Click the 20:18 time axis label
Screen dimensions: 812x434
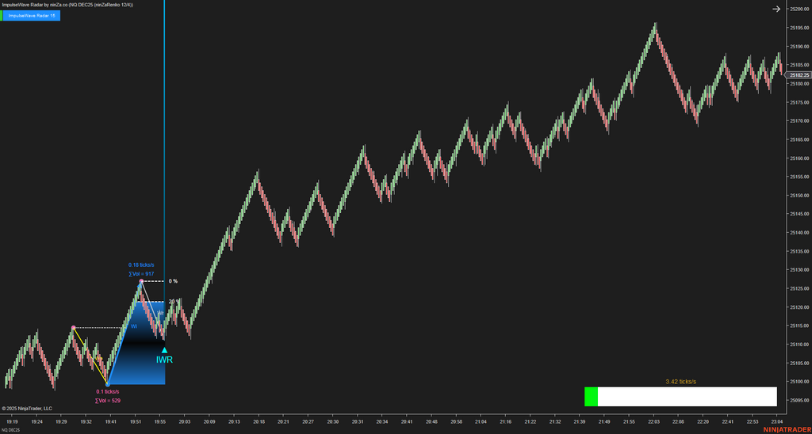tap(259, 421)
